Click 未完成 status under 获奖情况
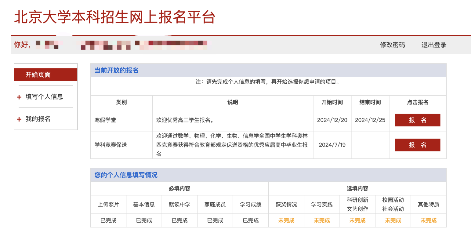Viewport: 475px width, 236px height. pyautogui.click(x=286, y=220)
